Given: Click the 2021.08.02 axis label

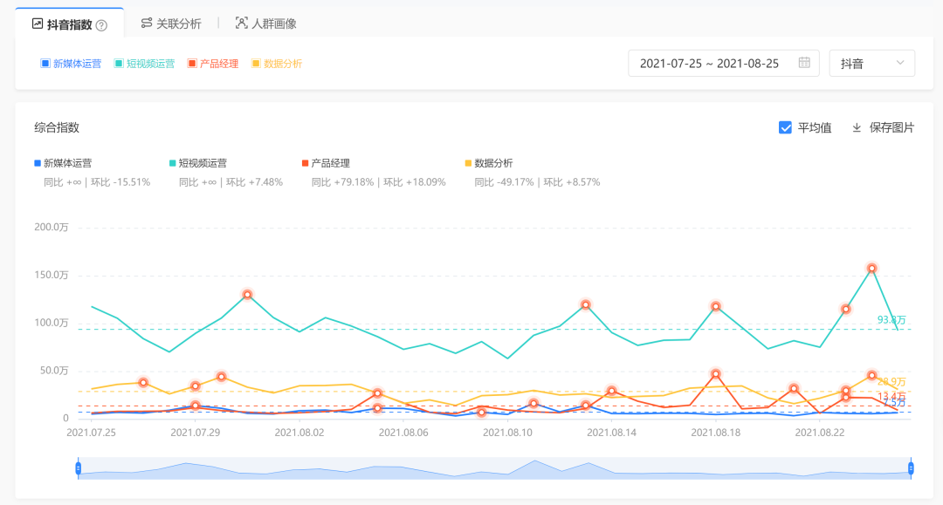Looking at the screenshot, I should pyautogui.click(x=299, y=433).
